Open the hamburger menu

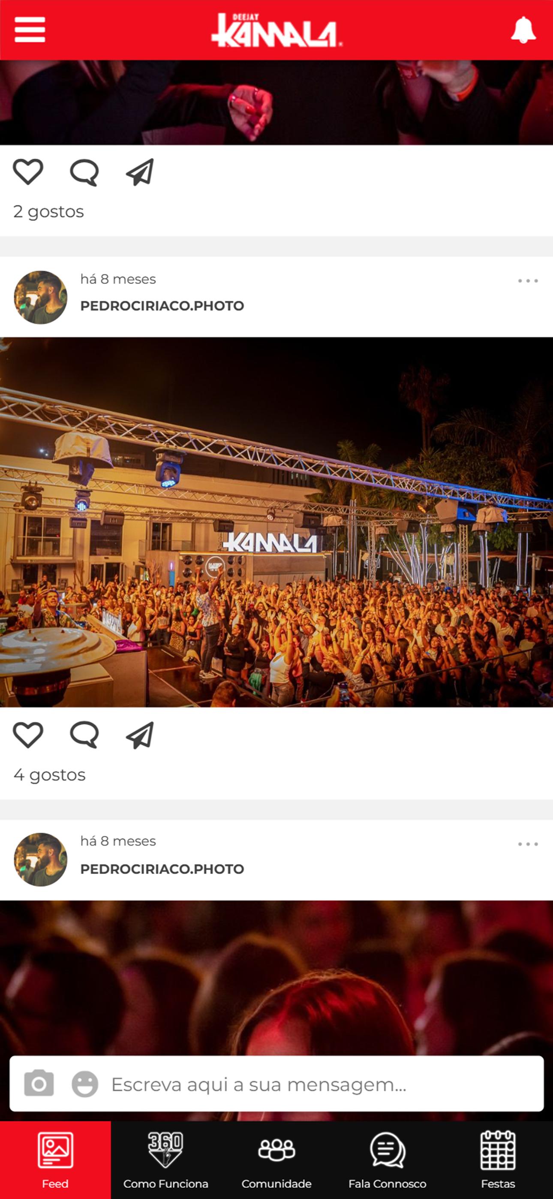point(30,30)
